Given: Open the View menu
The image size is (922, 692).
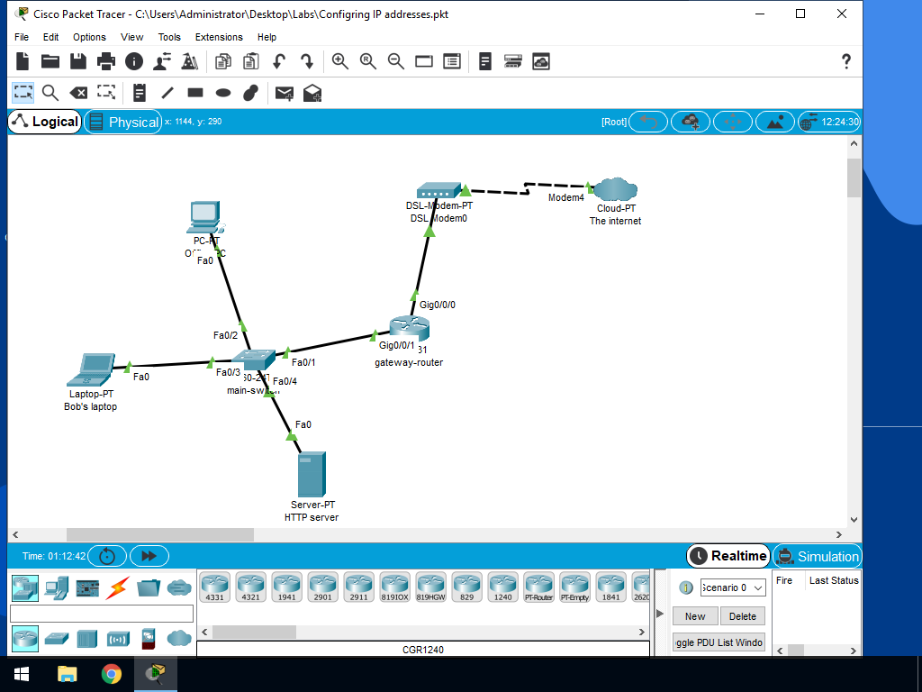Looking at the screenshot, I should (131, 37).
